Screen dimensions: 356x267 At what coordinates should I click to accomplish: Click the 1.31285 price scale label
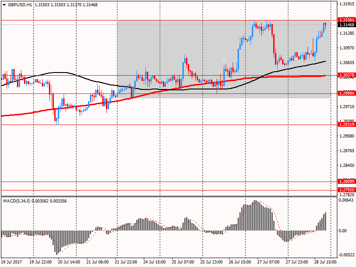[347, 33]
